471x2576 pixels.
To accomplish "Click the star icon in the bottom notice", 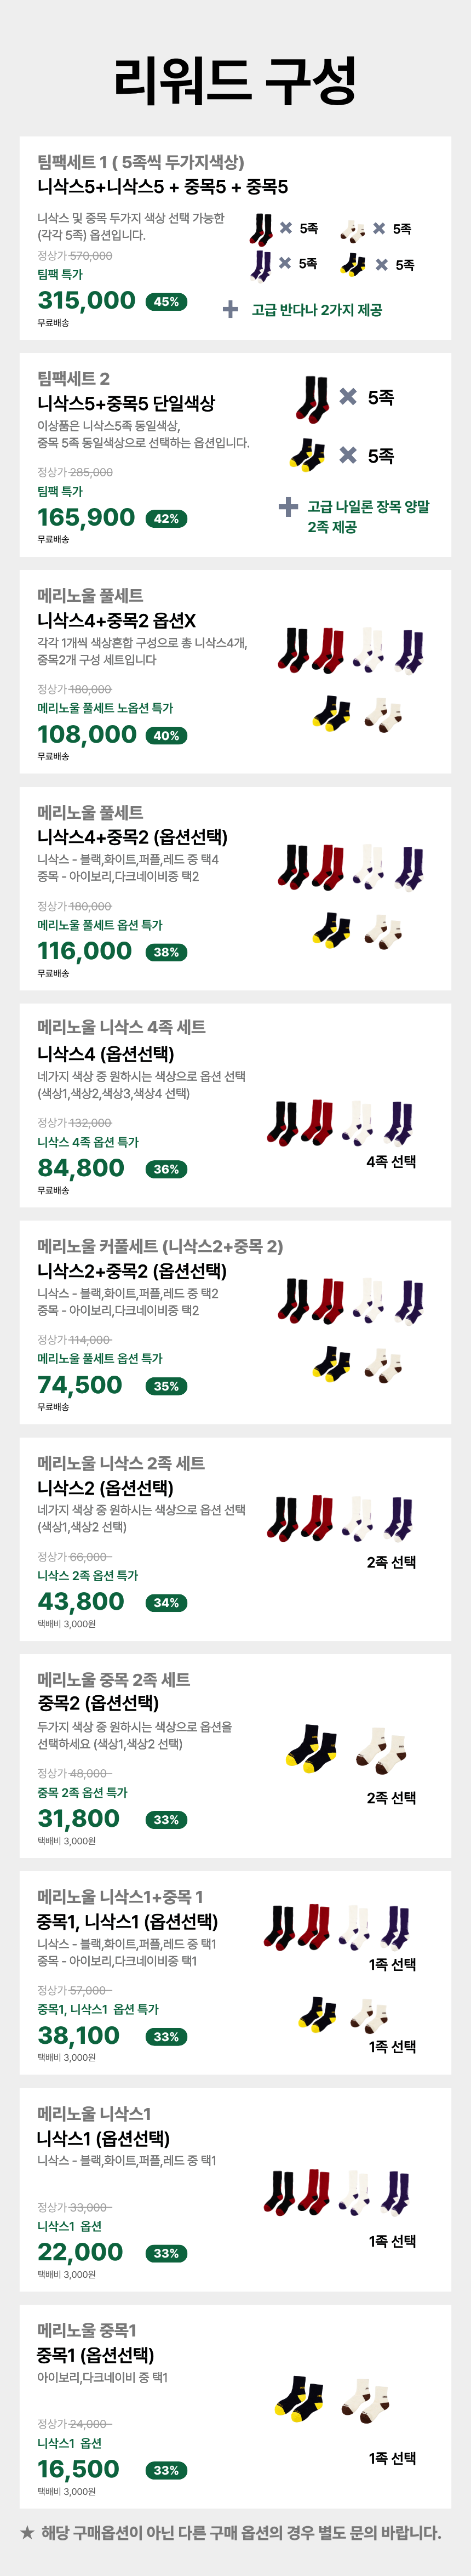I will pos(27,2533).
